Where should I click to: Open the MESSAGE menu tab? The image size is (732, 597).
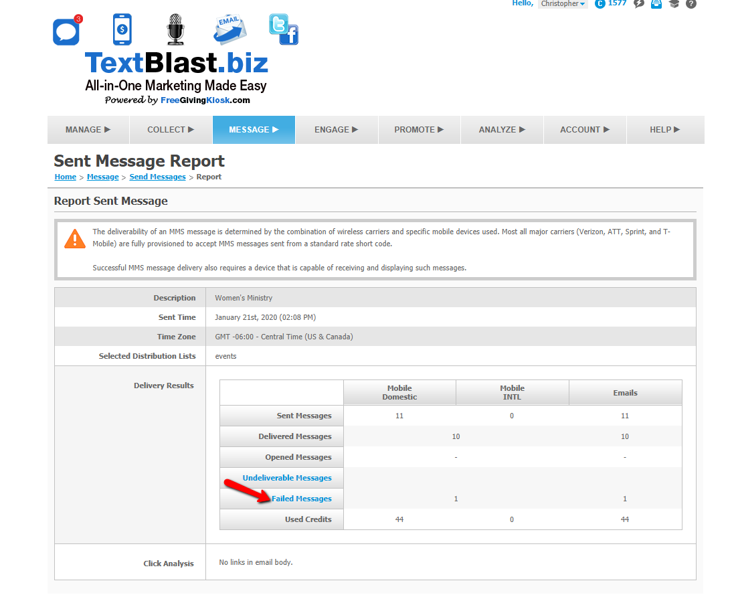[254, 130]
